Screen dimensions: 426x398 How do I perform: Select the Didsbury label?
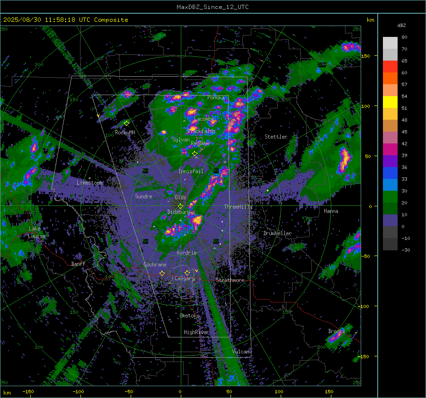[x=179, y=212]
